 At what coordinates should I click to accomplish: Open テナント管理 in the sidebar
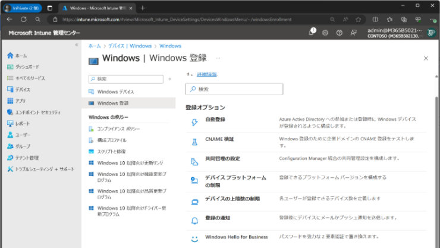23,158
